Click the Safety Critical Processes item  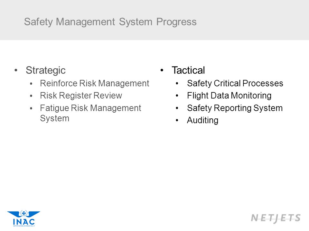pos(235,83)
